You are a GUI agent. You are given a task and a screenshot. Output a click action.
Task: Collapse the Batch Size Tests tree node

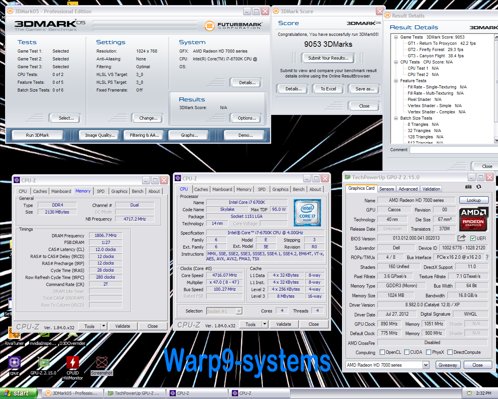396,118
